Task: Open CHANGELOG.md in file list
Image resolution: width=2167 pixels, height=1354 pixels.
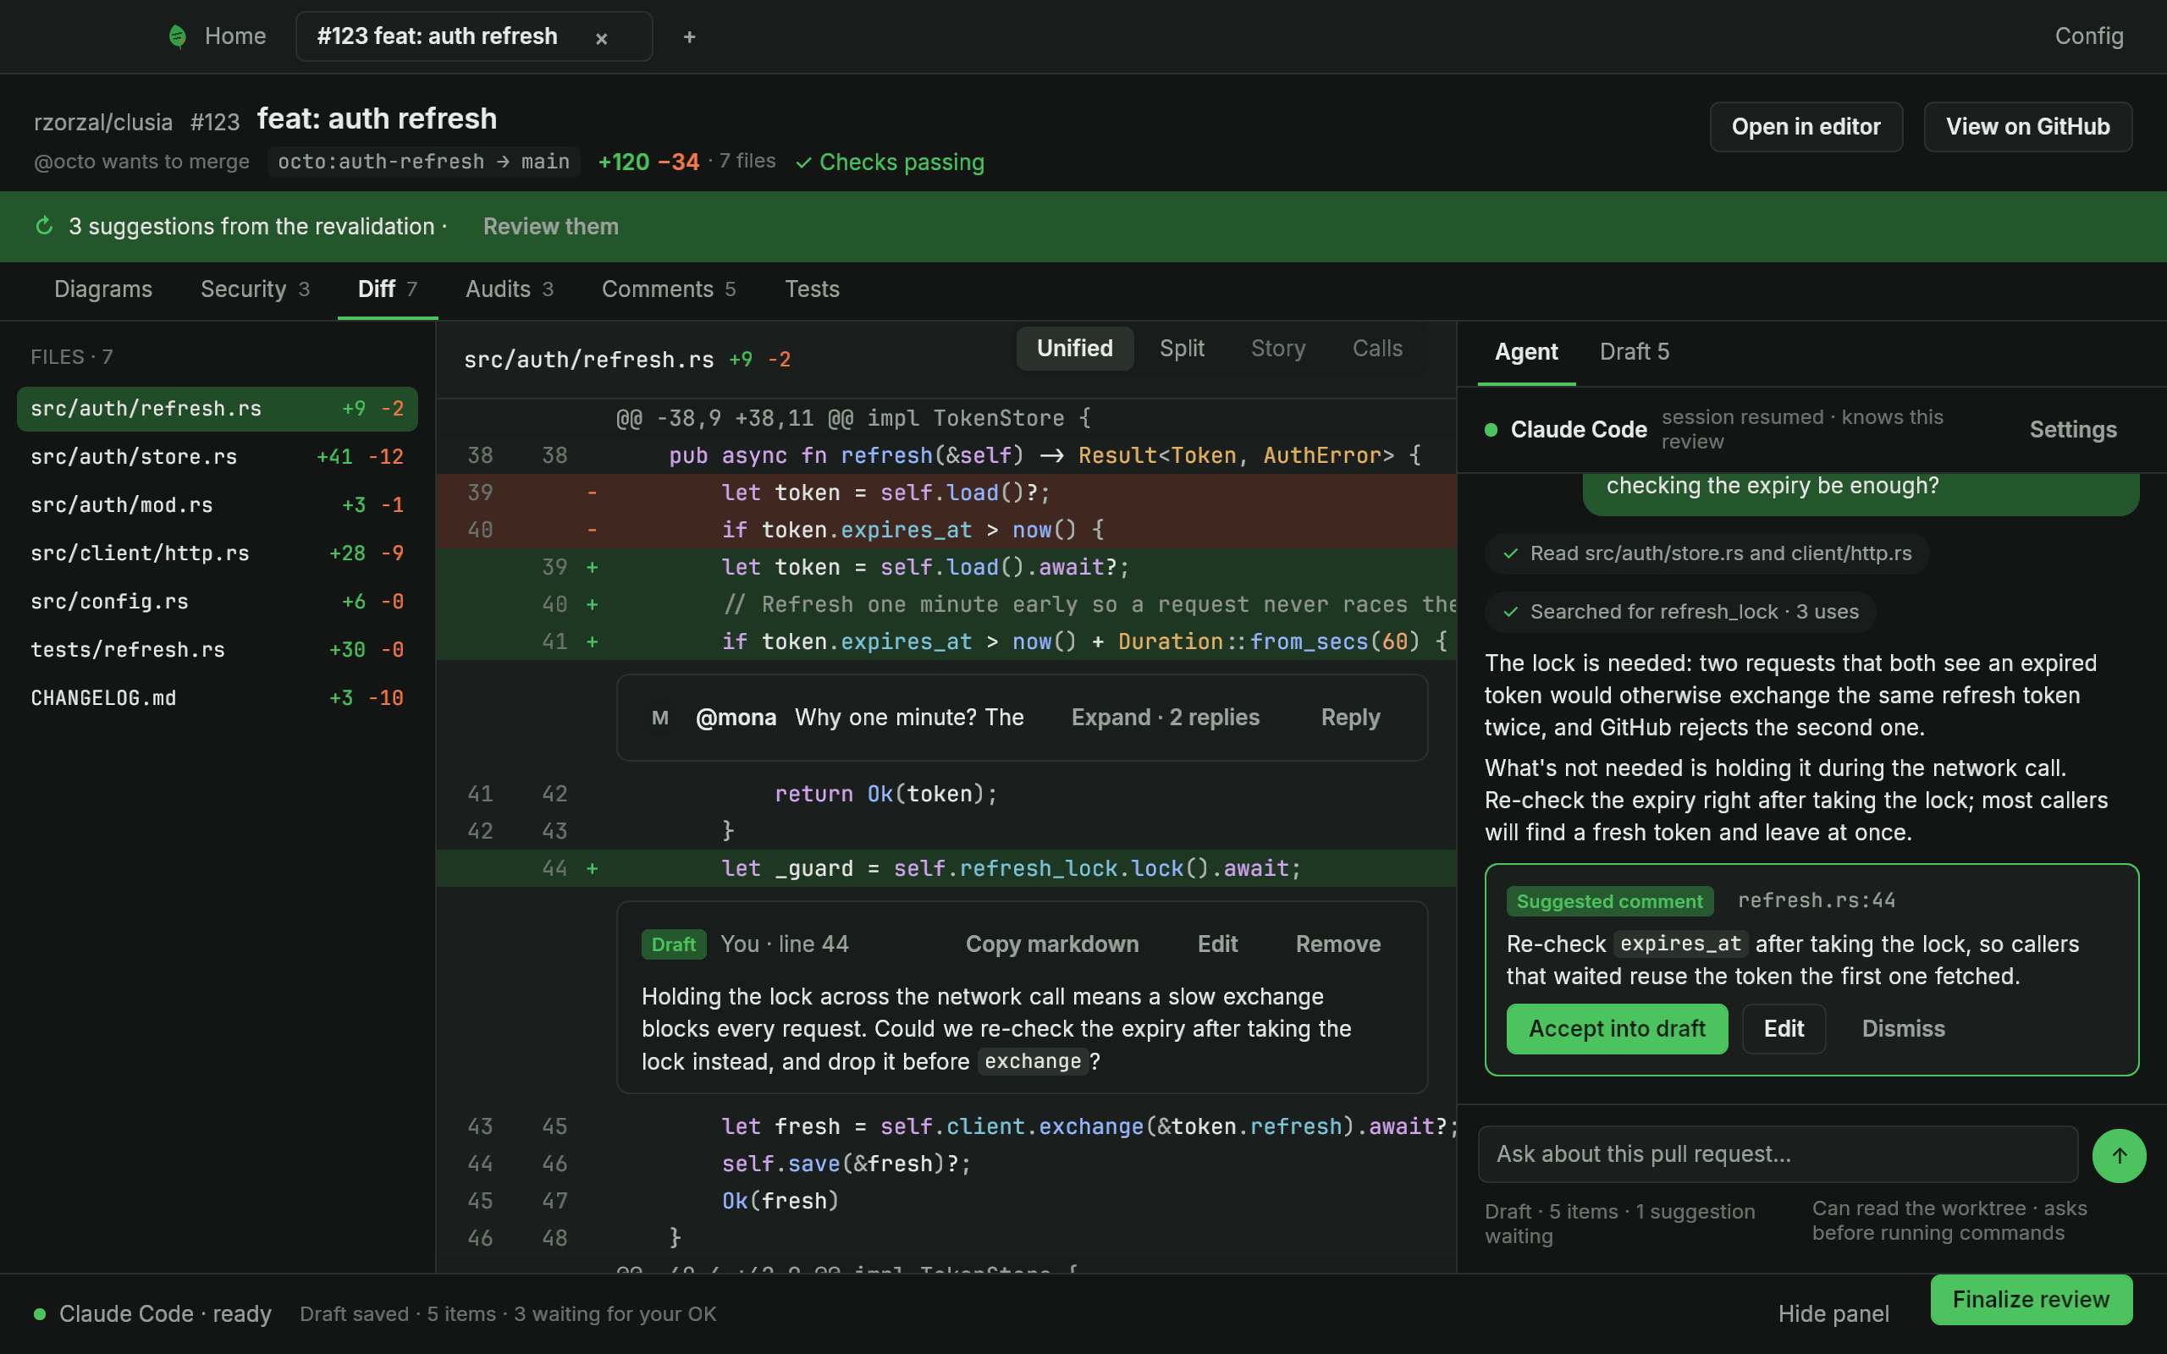Action: (217, 698)
